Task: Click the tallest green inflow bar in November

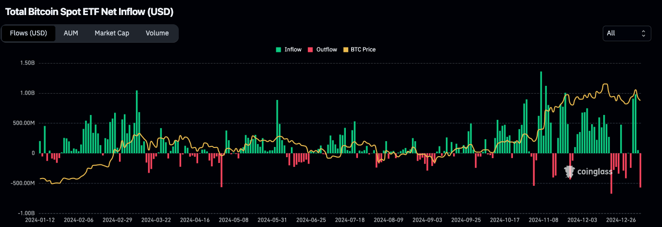Action: (541, 112)
